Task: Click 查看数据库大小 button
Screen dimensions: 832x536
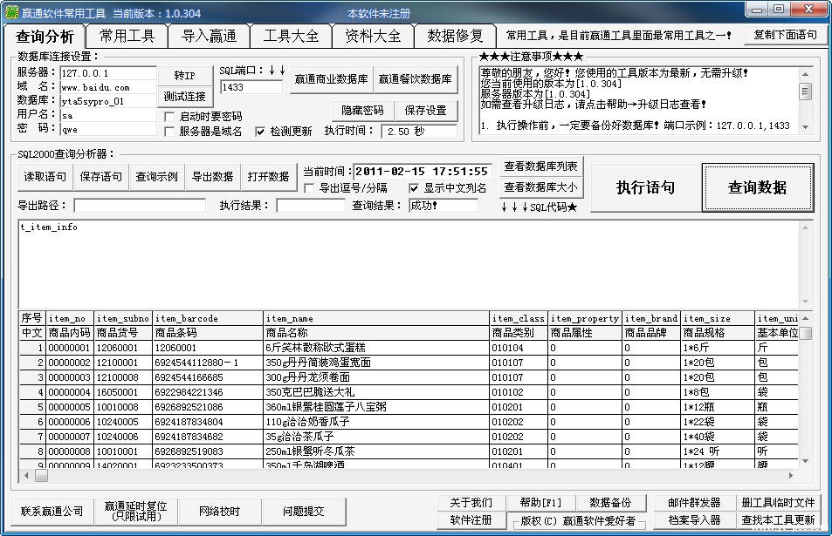Action: [x=540, y=187]
